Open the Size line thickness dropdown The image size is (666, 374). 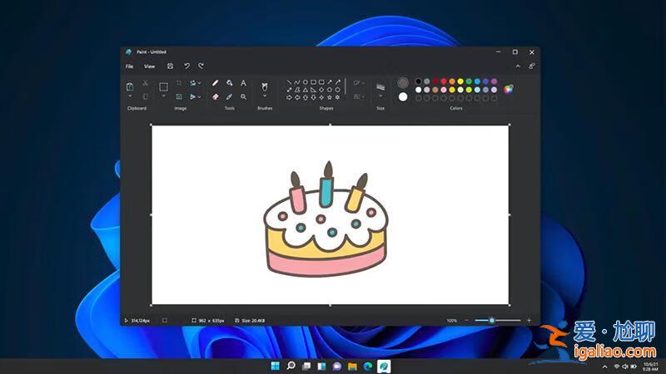click(380, 96)
